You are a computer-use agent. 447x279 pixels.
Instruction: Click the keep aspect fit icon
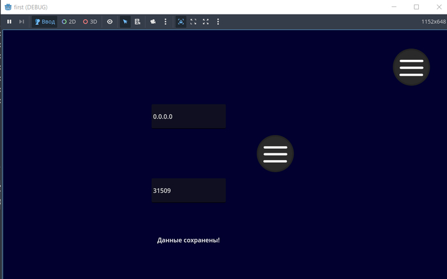(193, 22)
